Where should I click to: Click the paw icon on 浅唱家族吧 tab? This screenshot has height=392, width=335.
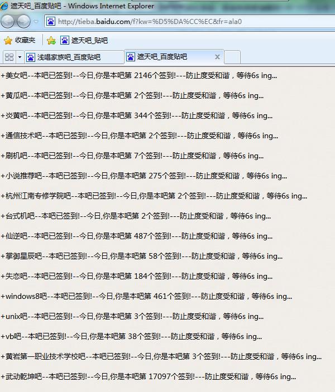(31, 57)
